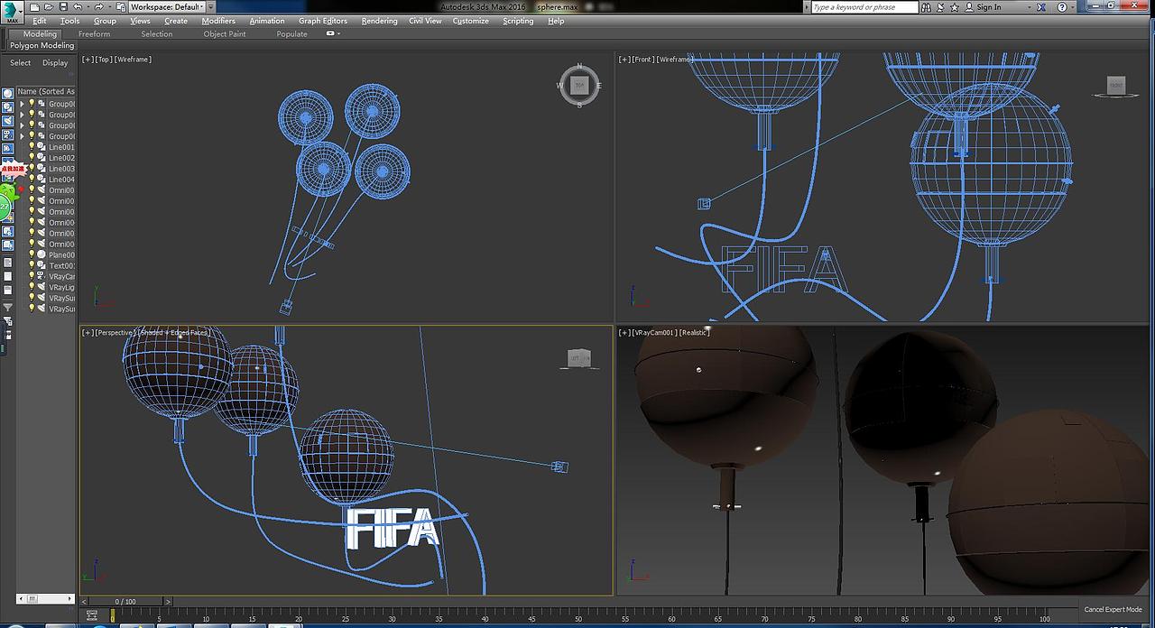Click the Realistic shading label in the VRayCam001 viewport
This screenshot has height=628, width=1155.
pyautogui.click(x=694, y=333)
